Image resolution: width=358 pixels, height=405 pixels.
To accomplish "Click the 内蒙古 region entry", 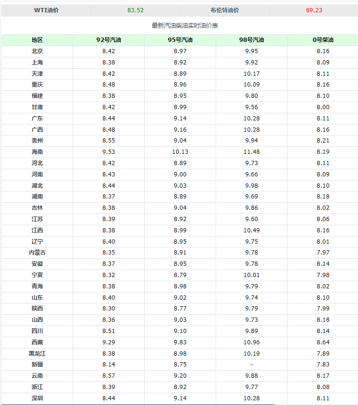I will click(37, 253).
